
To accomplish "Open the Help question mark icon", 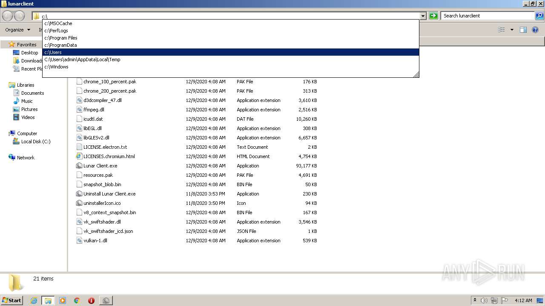I will coord(535,30).
